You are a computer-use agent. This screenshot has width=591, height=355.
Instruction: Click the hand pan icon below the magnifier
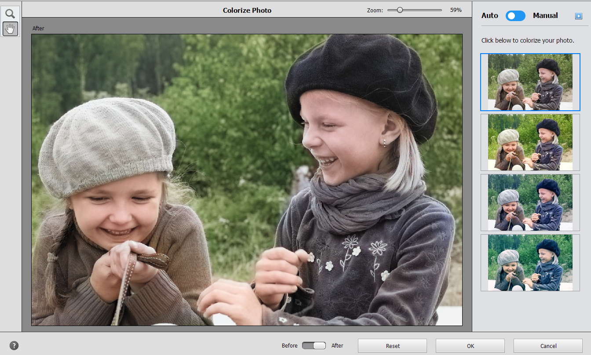tap(10, 29)
